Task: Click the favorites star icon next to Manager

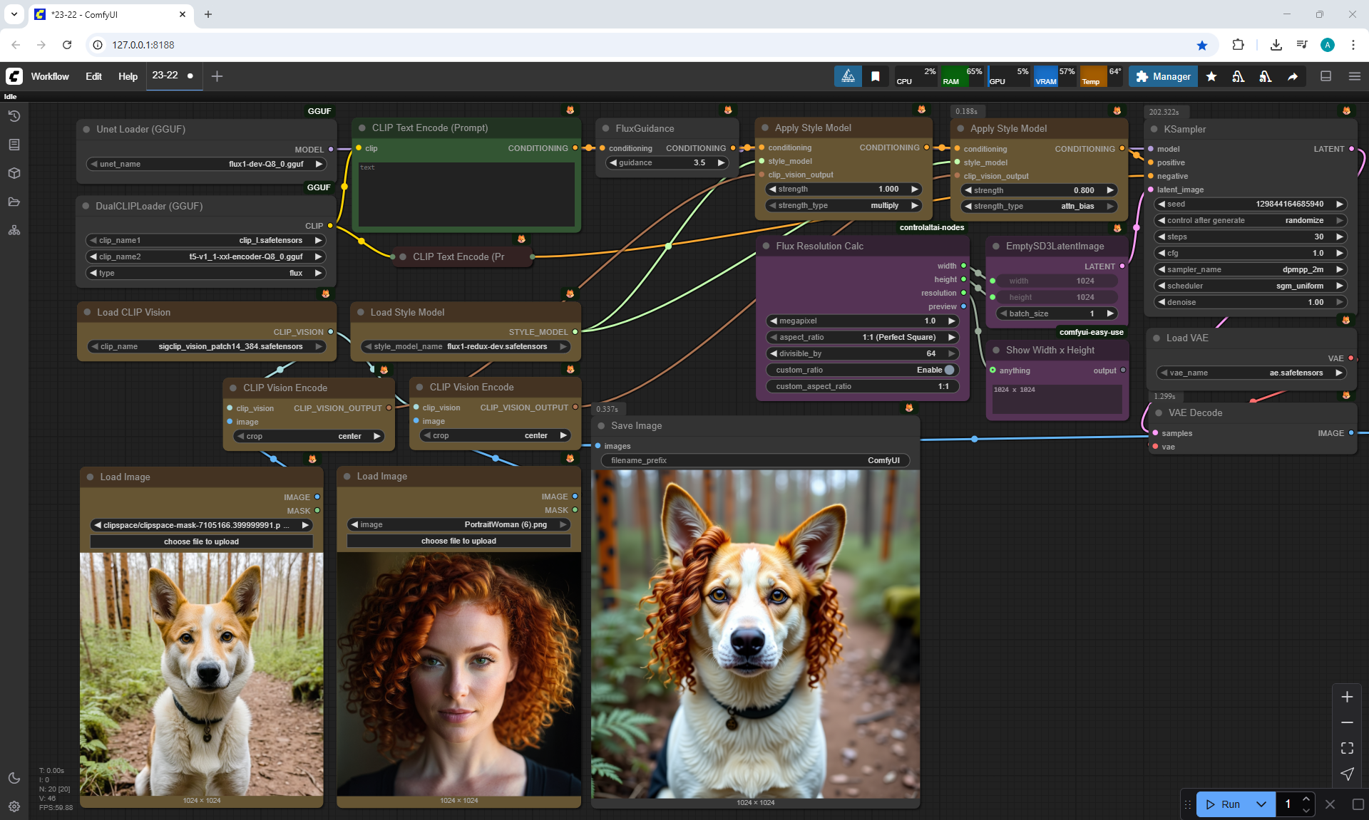Action: point(1211,76)
